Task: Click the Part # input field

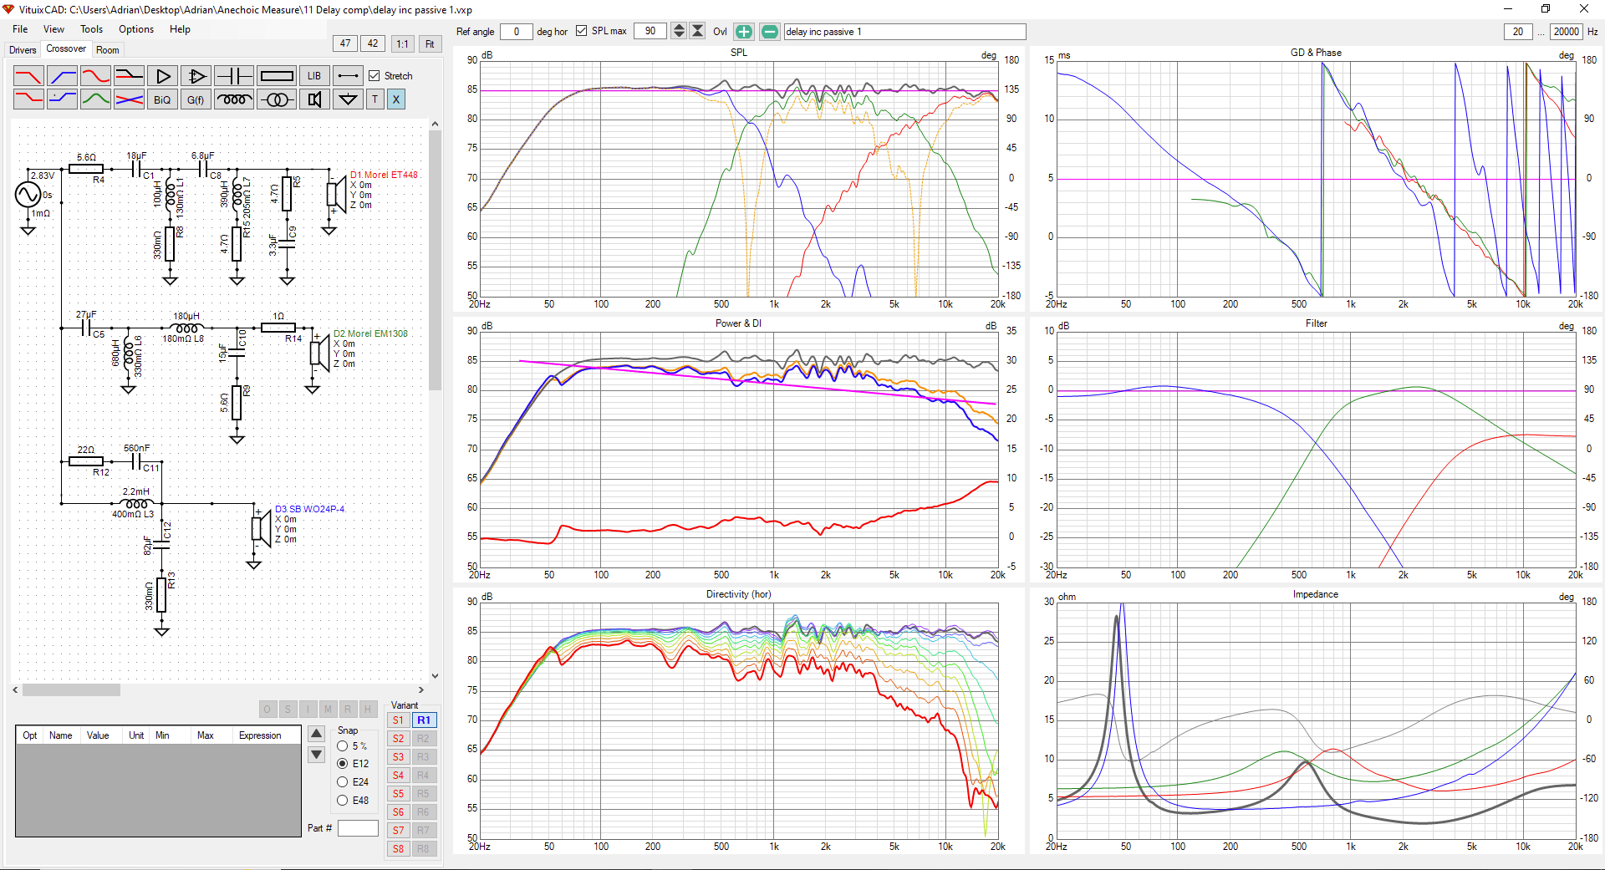Action: [x=358, y=828]
